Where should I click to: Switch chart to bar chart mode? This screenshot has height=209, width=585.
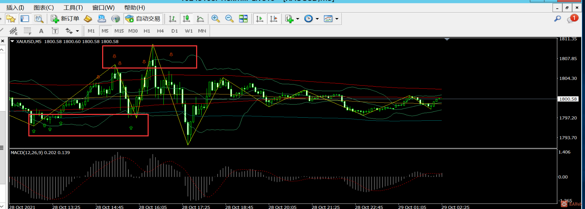(x=173, y=19)
